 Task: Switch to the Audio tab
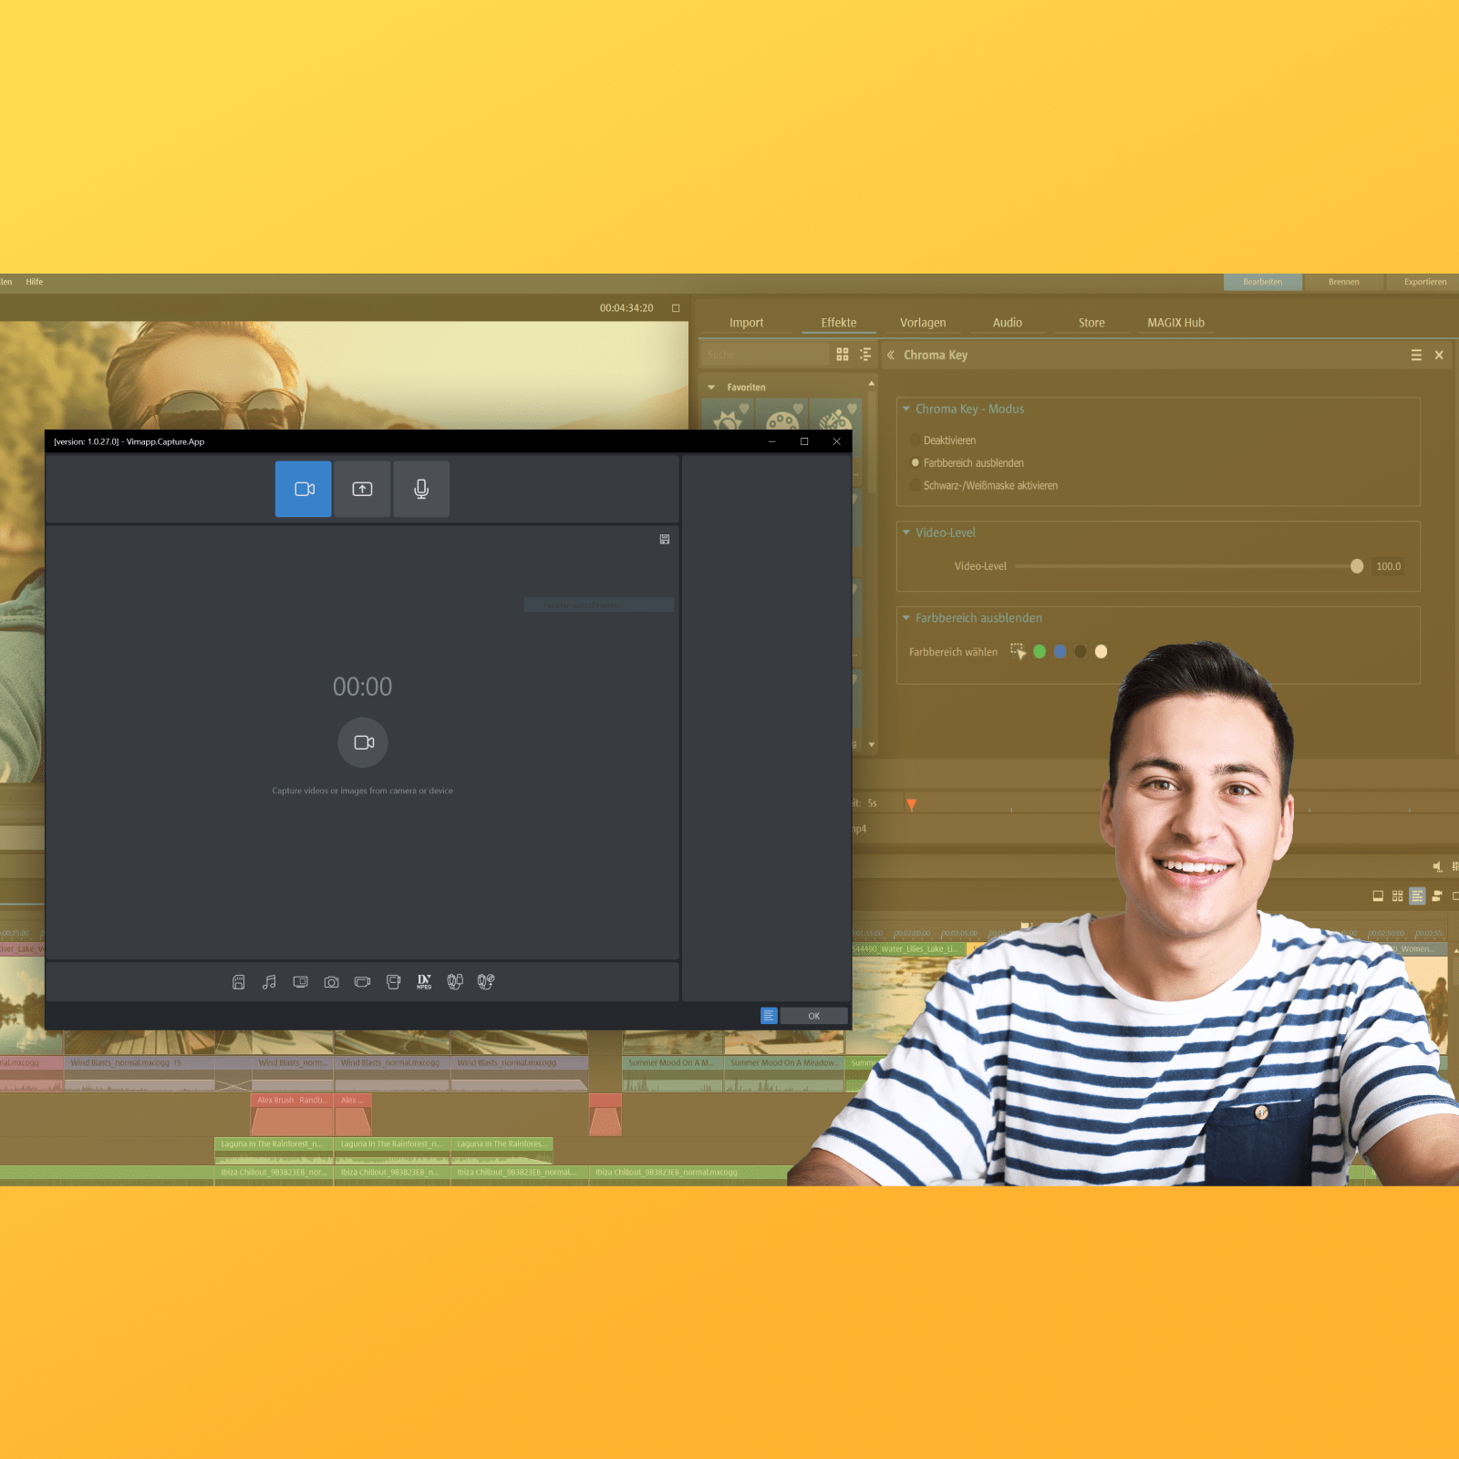point(1007,323)
